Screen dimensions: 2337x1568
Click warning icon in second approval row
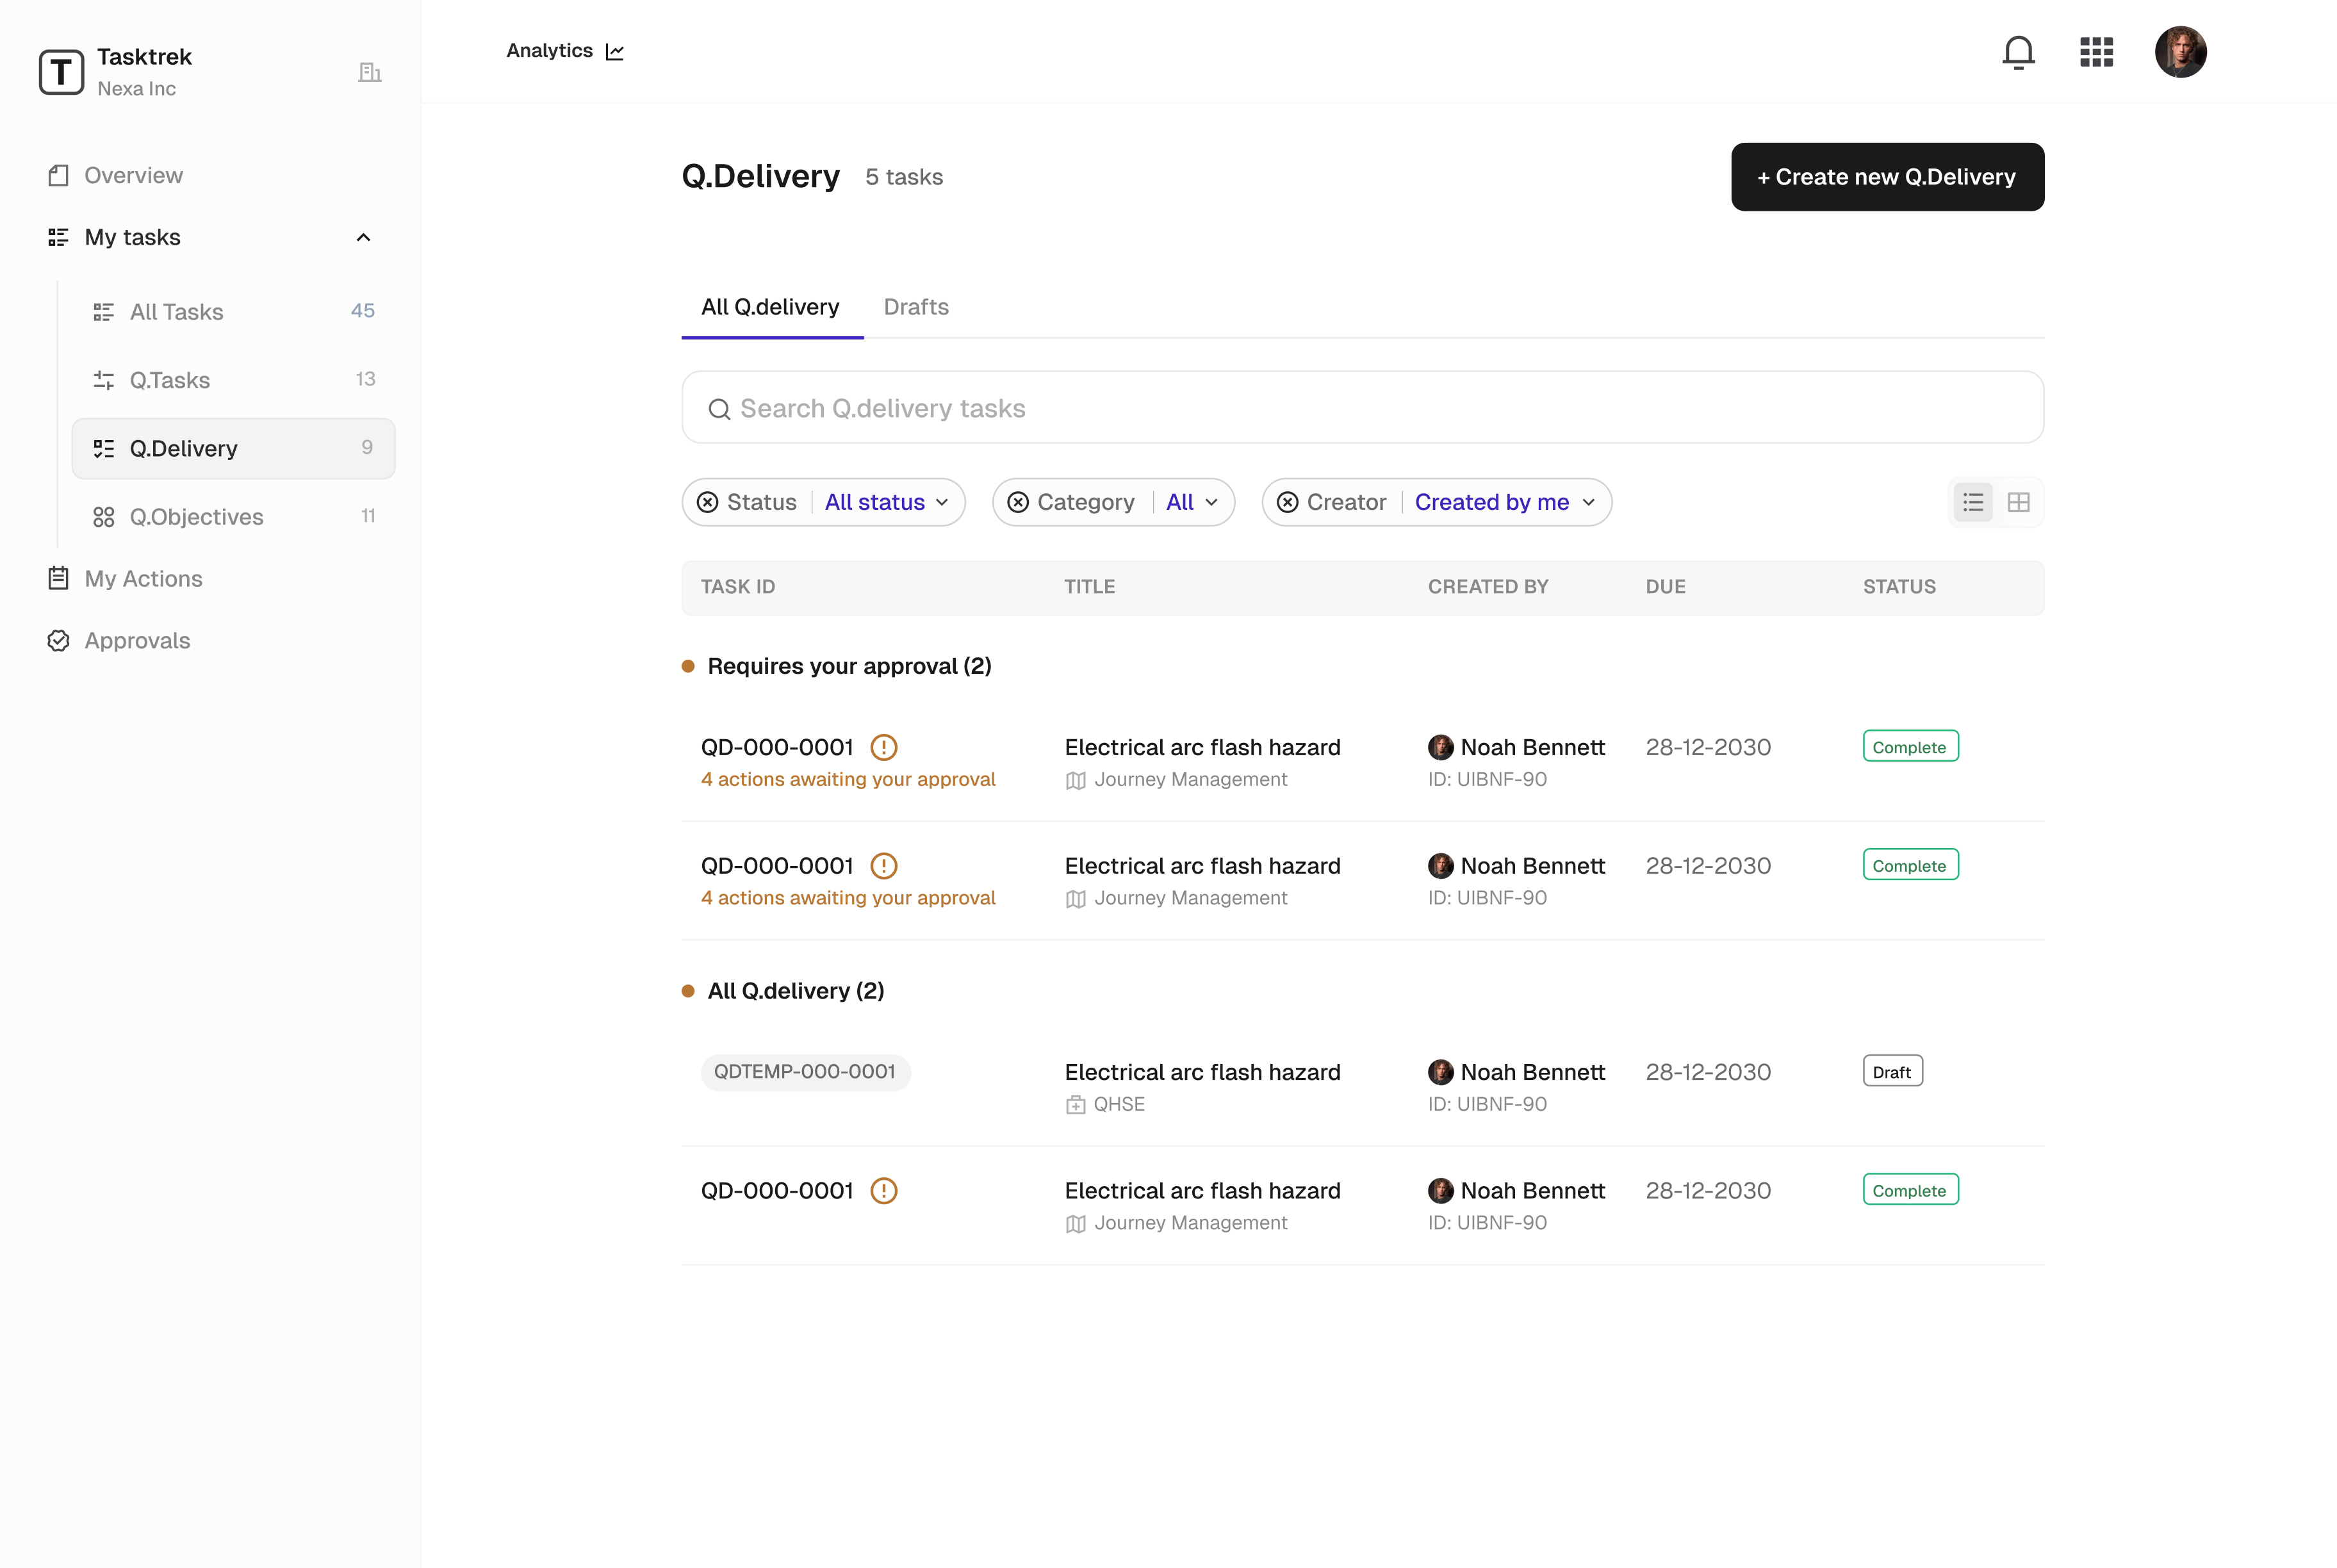tap(884, 866)
